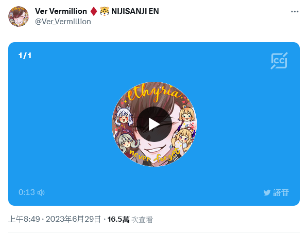The image size is (308, 233).
Task: Click the Twitter bird icon
Action: [267, 192]
